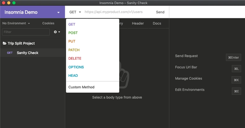Select the Sanity Check request

tap(32, 53)
